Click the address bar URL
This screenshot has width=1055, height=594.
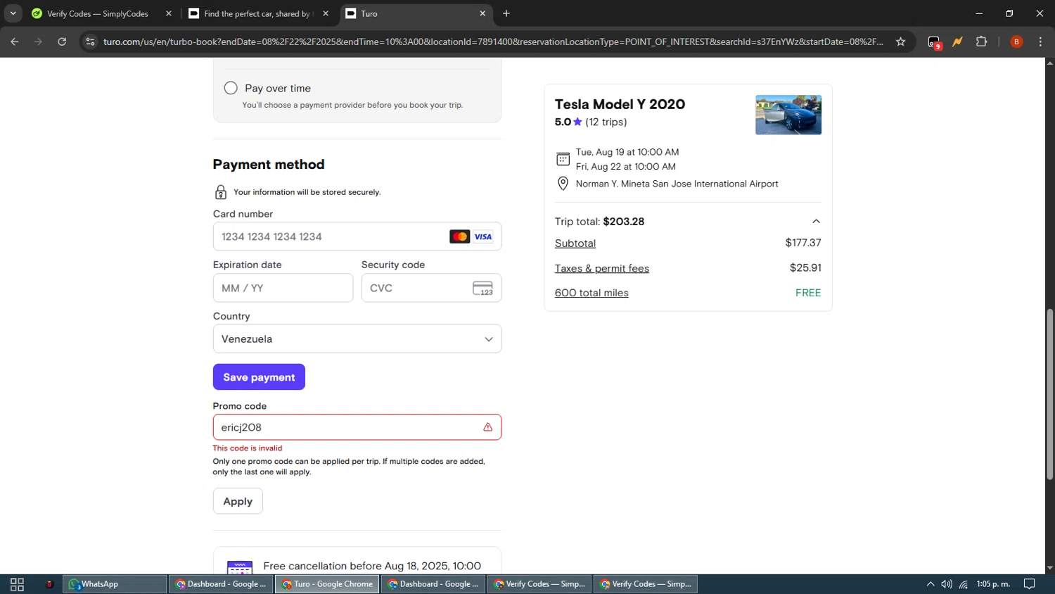click(x=492, y=42)
